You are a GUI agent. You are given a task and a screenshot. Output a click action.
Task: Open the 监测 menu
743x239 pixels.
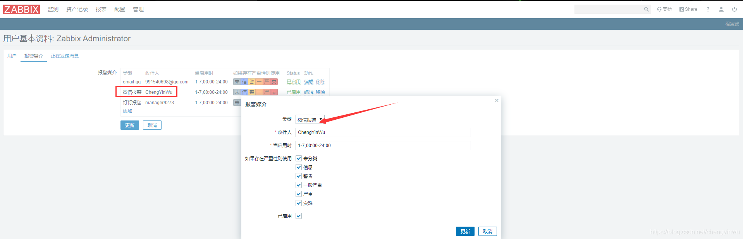pyautogui.click(x=53, y=9)
